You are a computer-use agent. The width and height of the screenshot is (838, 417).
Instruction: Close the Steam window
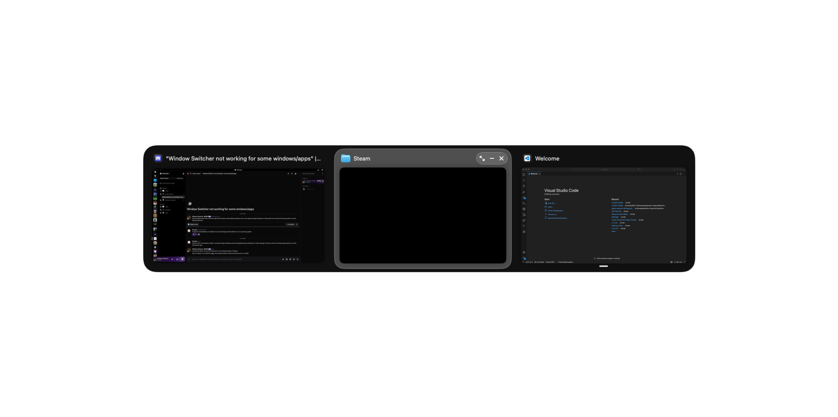click(501, 158)
